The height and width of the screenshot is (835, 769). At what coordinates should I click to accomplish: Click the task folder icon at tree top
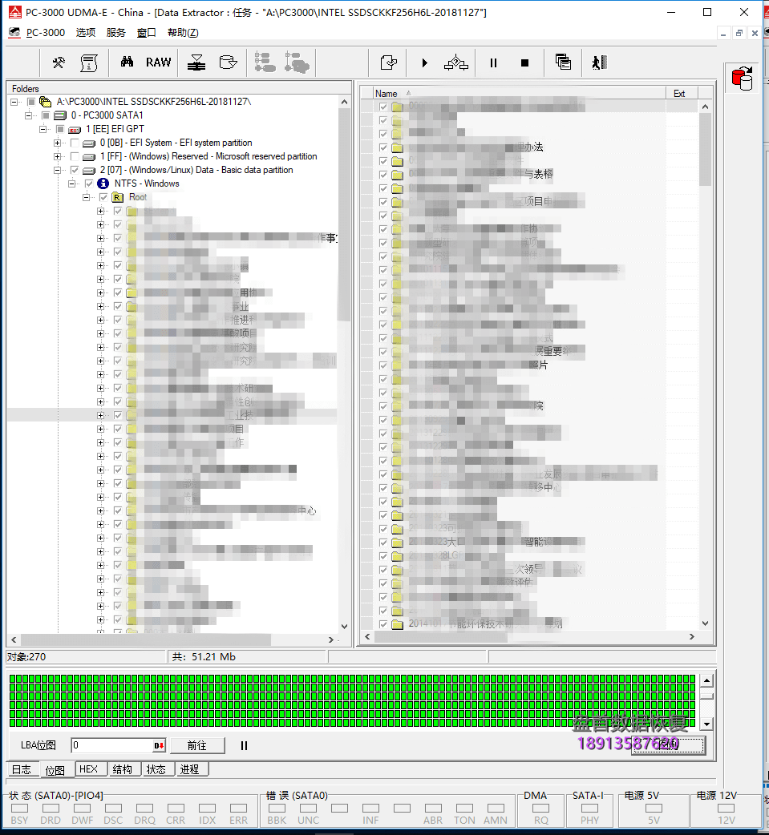[x=46, y=102]
